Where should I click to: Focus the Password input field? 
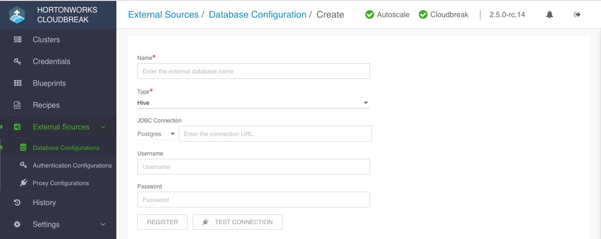pos(254,200)
